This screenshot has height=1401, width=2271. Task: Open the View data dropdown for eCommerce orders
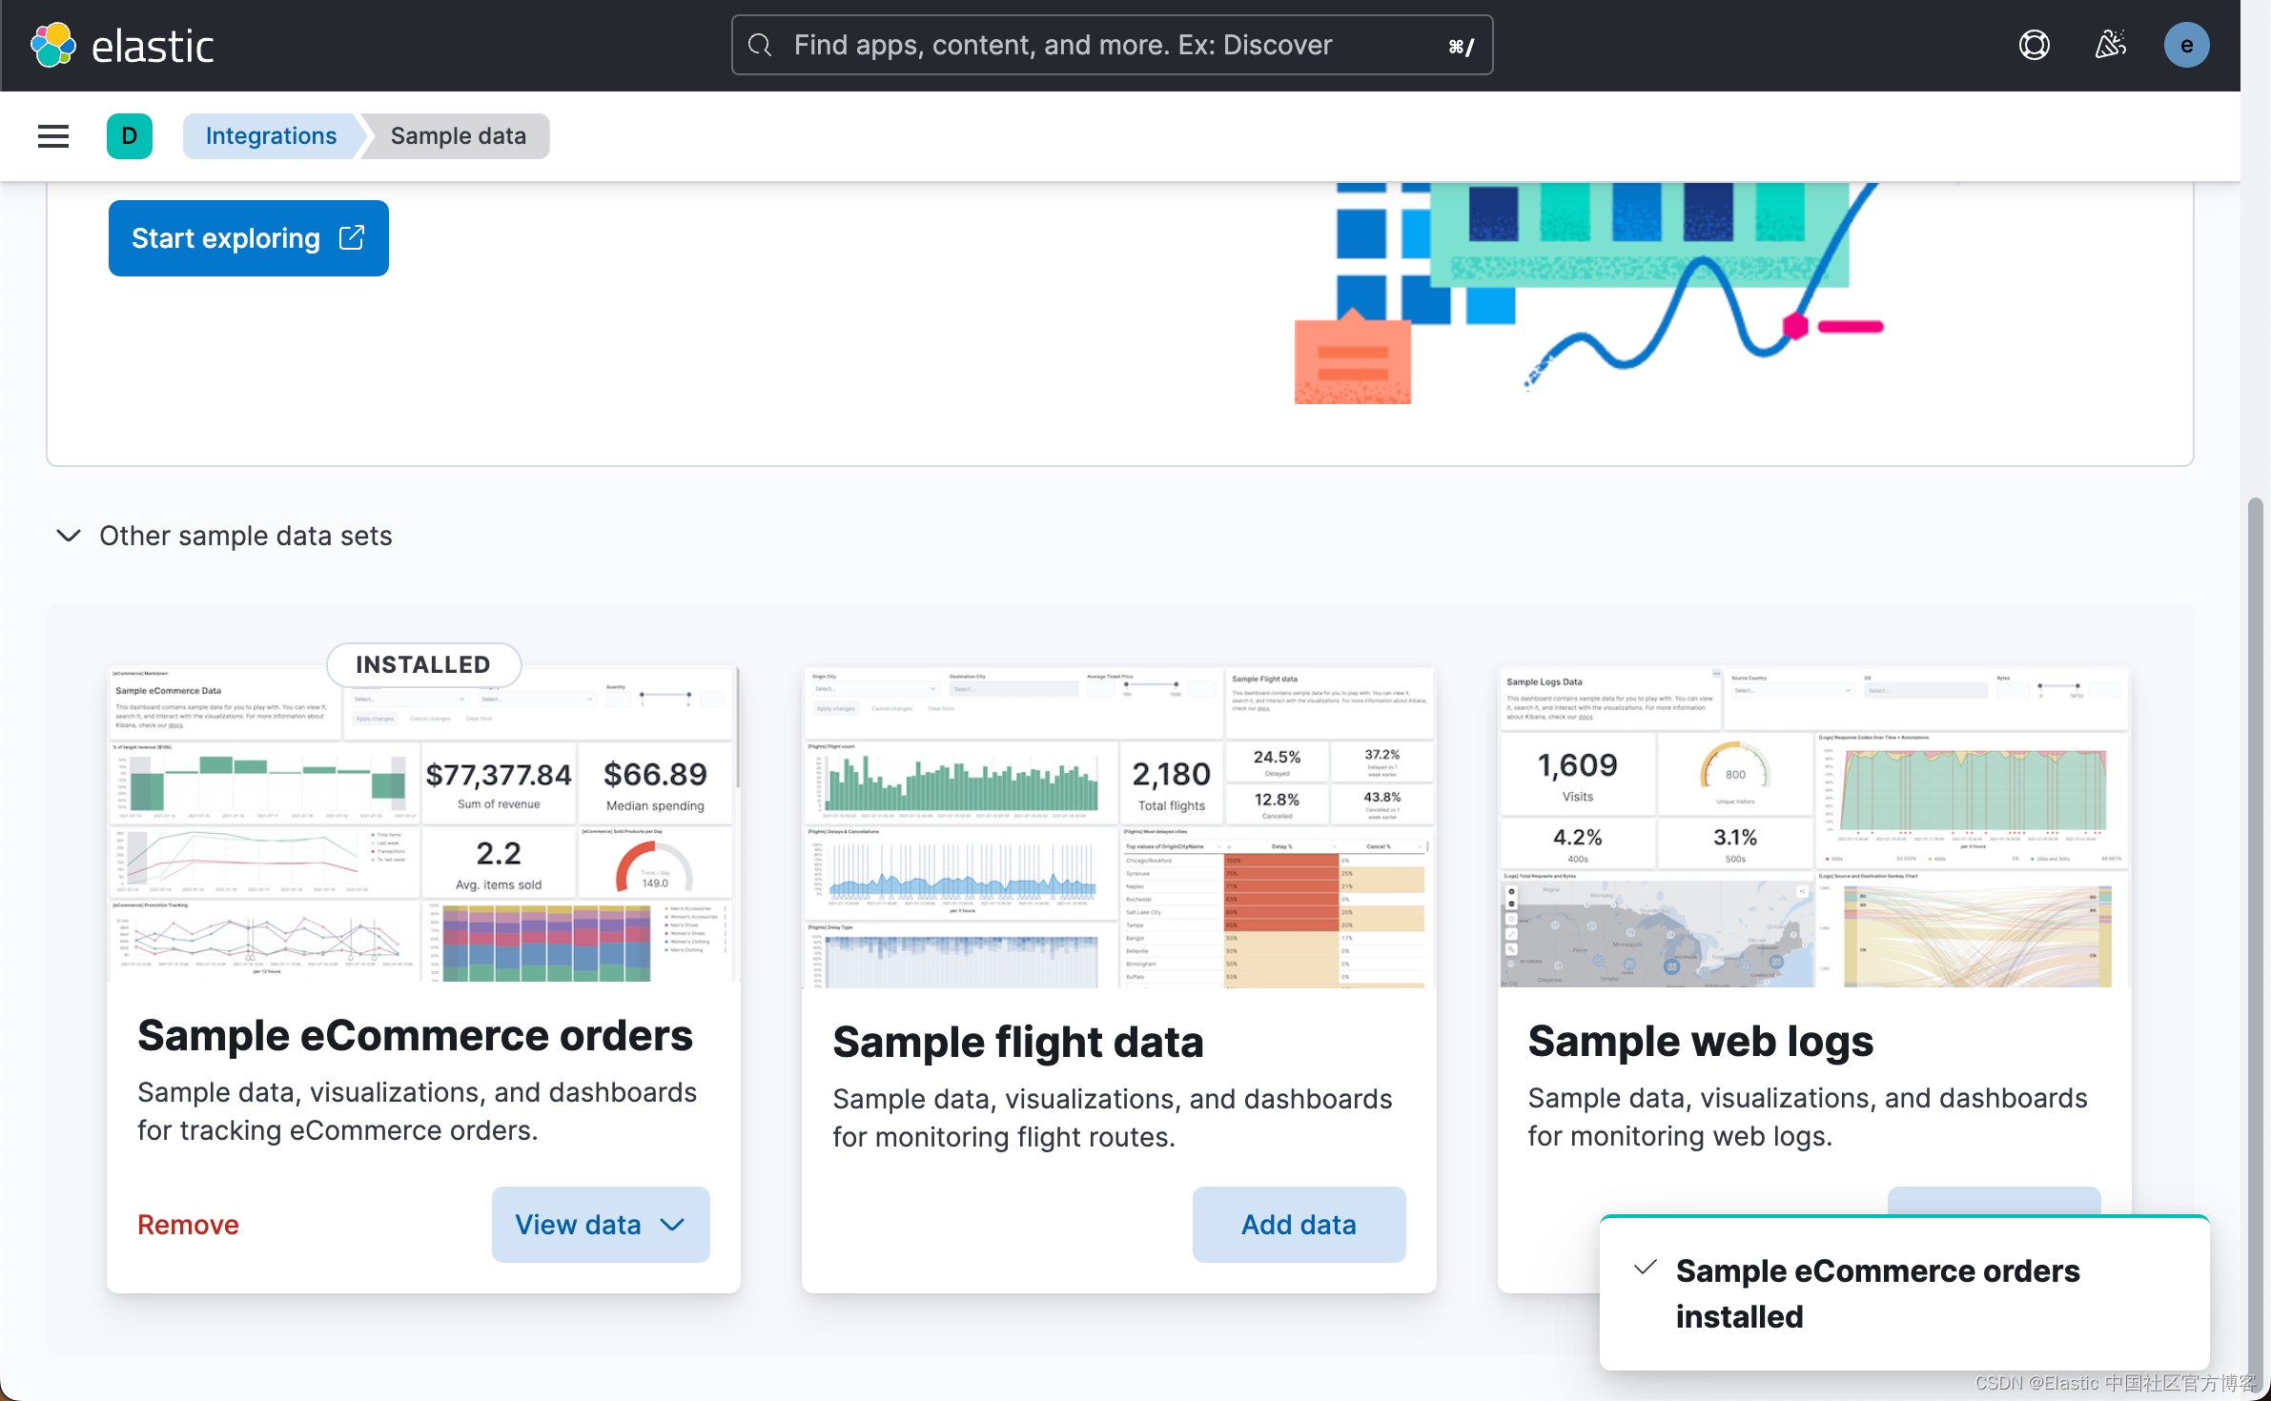coord(671,1225)
